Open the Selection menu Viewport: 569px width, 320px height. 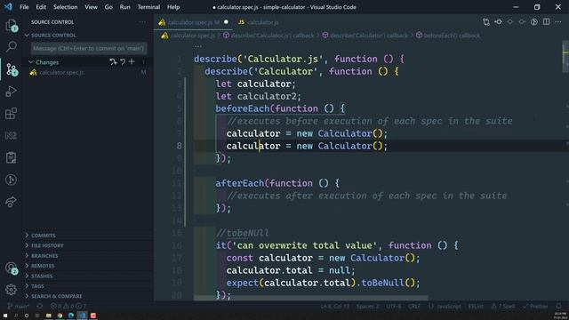coord(65,7)
